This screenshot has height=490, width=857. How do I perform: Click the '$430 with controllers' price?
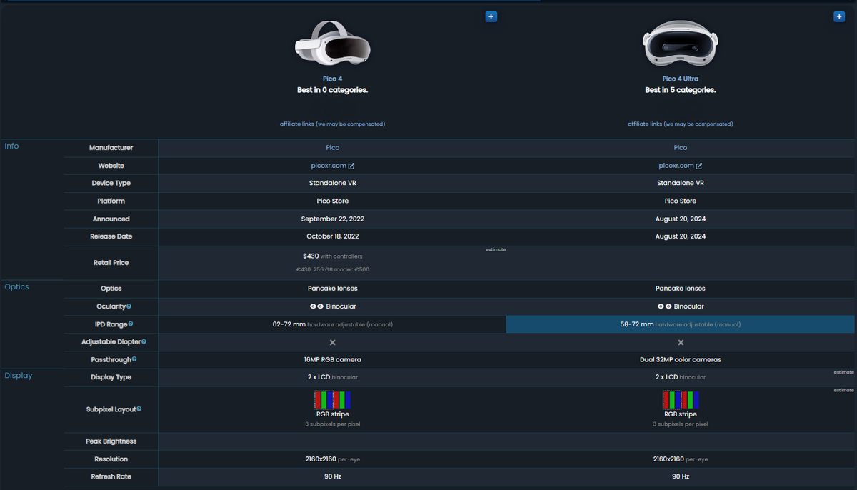click(x=332, y=256)
